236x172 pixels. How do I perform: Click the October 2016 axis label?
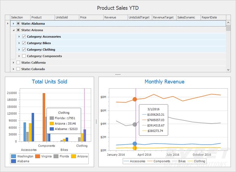pos(202,155)
